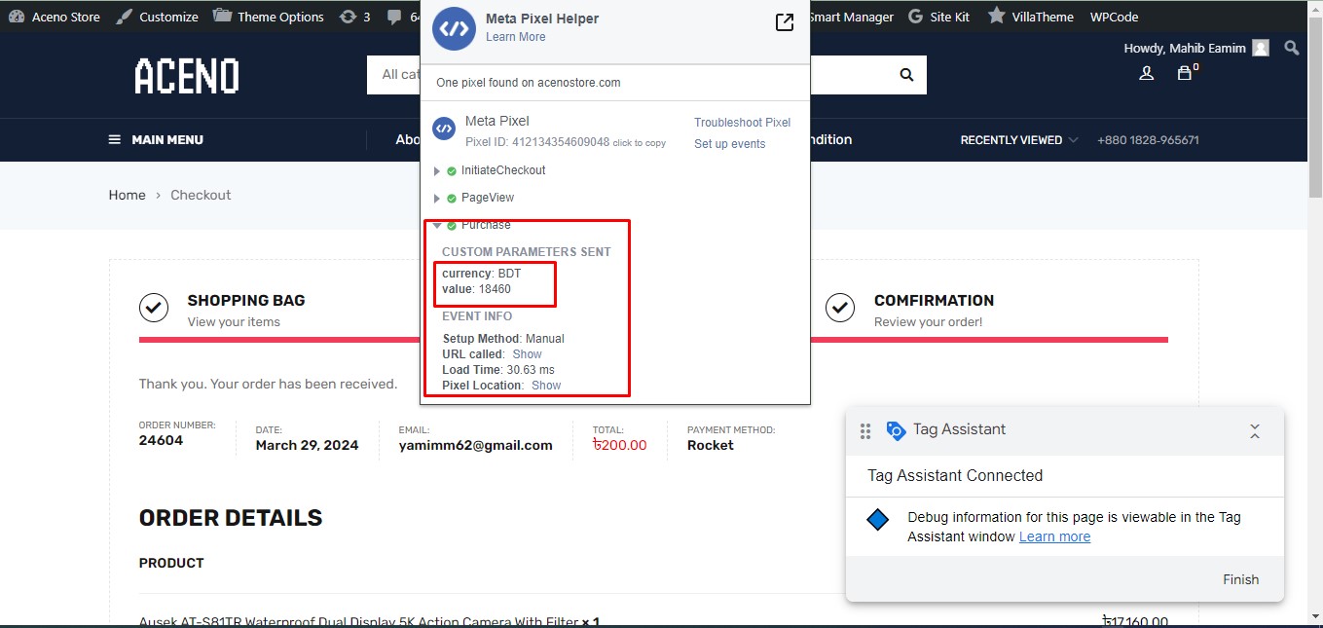Click Home in the breadcrumb
The image size is (1323, 628).
pyautogui.click(x=127, y=195)
